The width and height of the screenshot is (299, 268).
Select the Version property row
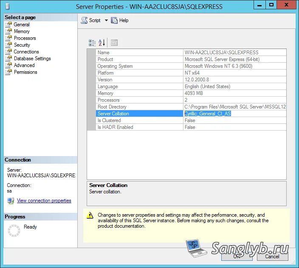191,80
